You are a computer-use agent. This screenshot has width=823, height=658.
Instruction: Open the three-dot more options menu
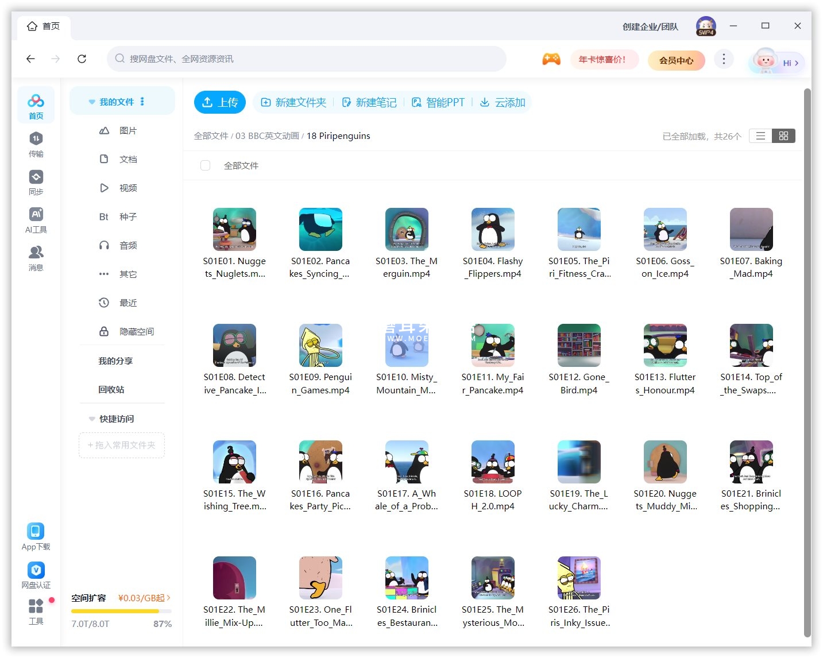coord(724,59)
